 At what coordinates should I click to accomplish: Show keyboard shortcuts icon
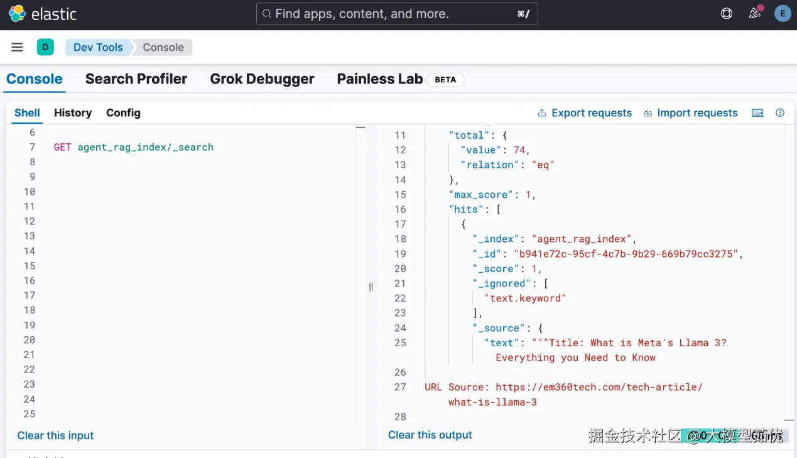(x=757, y=113)
